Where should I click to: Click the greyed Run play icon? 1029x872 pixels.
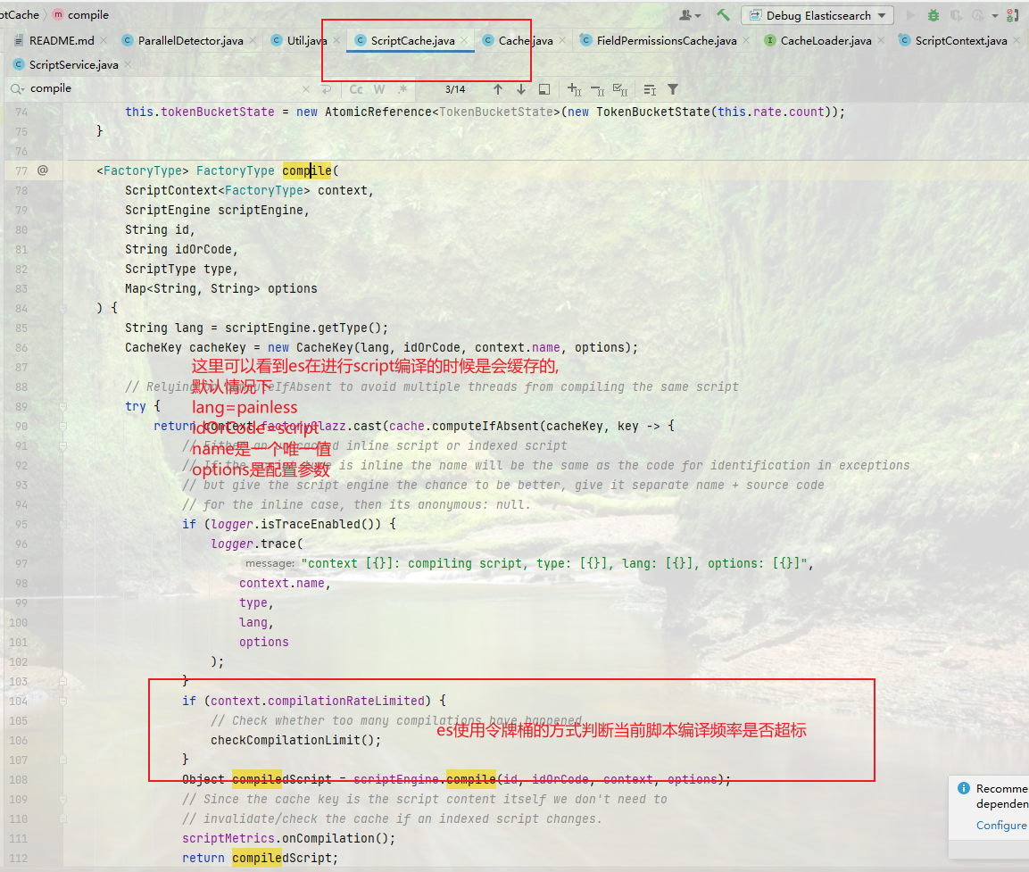pos(909,15)
